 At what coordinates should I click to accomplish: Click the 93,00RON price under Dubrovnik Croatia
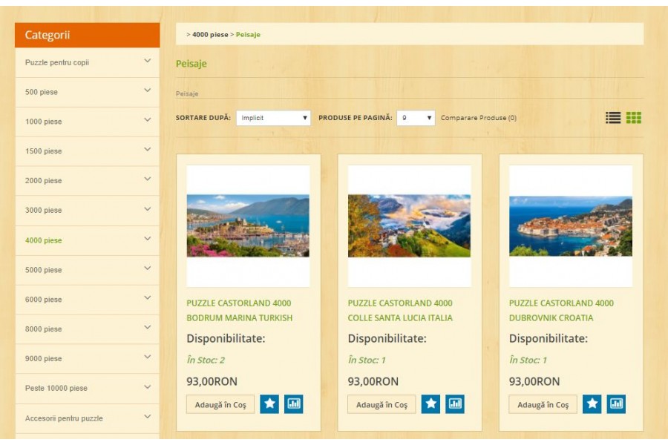(x=534, y=381)
